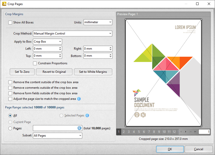Jump to the first page arrow
The width and height of the screenshot is (215, 155).
click(x=191, y=132)
